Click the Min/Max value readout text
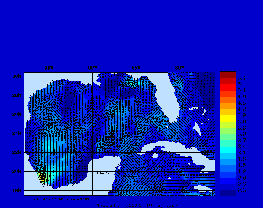The height and width of the screenshot is (208, 263). click(65, 199)
